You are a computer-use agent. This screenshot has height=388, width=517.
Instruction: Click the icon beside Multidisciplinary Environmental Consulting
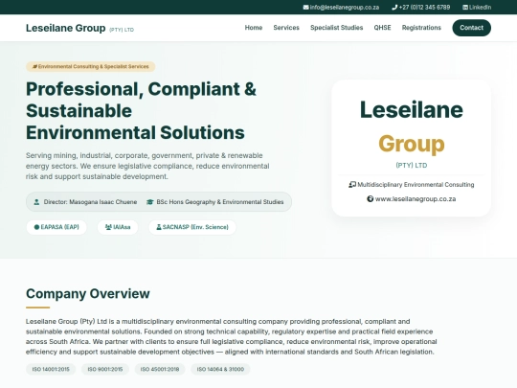coord(352,185)
